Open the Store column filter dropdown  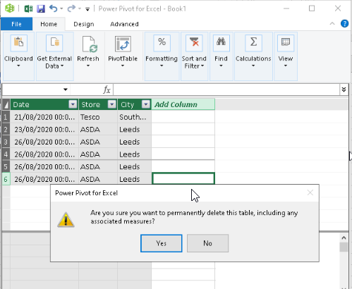(x=112, y=104)
